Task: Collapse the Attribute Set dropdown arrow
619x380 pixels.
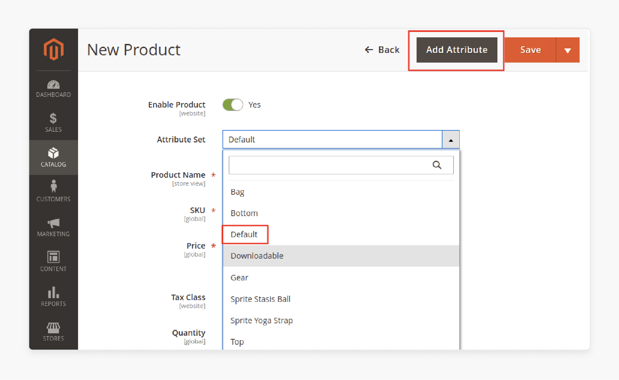Action: point(451,140)
